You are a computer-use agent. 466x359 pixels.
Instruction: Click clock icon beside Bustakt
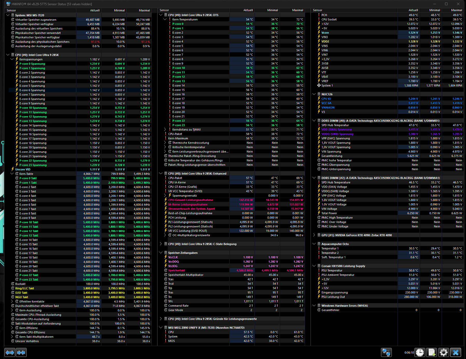(12, 284)
